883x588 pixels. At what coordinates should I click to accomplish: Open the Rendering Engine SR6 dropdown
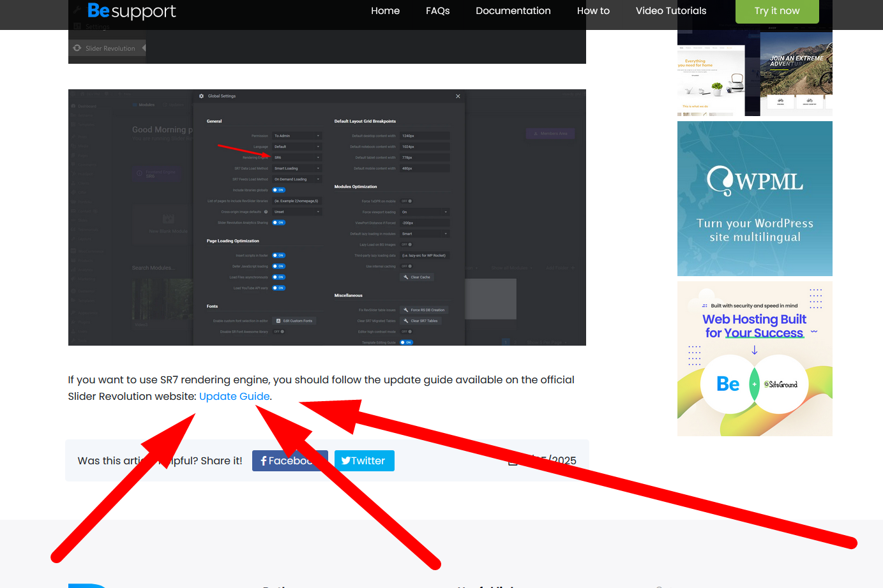pos(297,158)
